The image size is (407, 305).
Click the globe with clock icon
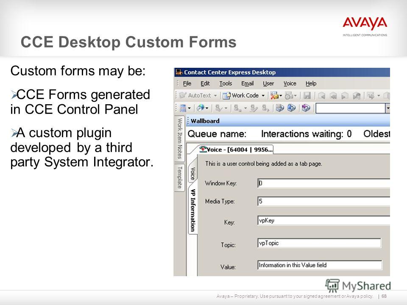201,108
